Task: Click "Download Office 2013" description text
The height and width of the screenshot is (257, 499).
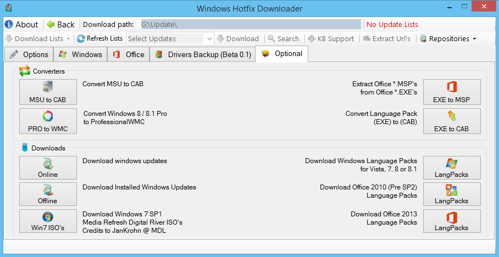Action: [384, 214]
